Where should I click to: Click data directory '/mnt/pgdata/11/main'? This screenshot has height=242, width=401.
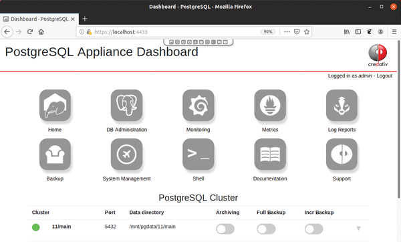[x=152, y=227]
